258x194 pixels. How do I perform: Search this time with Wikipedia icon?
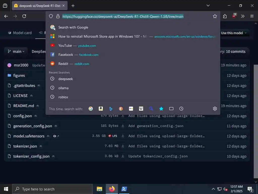[141, 109]
